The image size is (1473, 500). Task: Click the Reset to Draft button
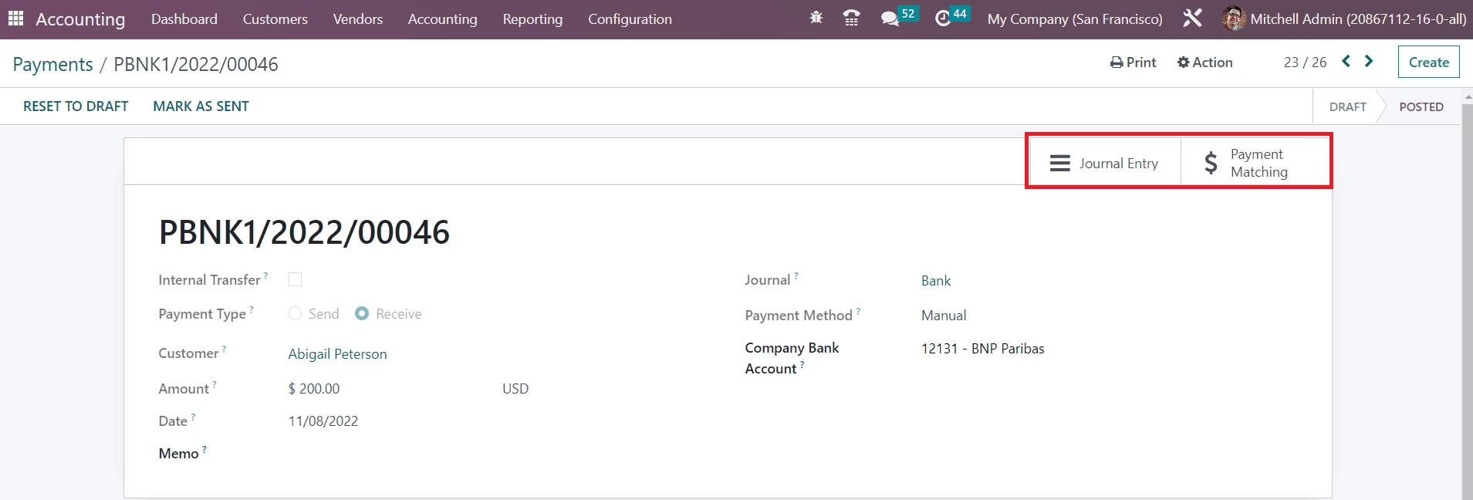(x=76, y=106)
